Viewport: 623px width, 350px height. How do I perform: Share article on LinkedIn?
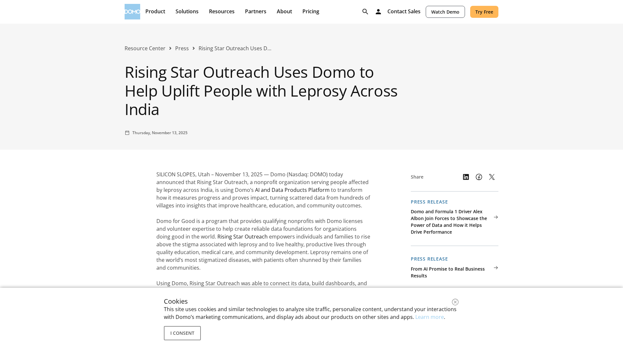[x=466, y=177]
